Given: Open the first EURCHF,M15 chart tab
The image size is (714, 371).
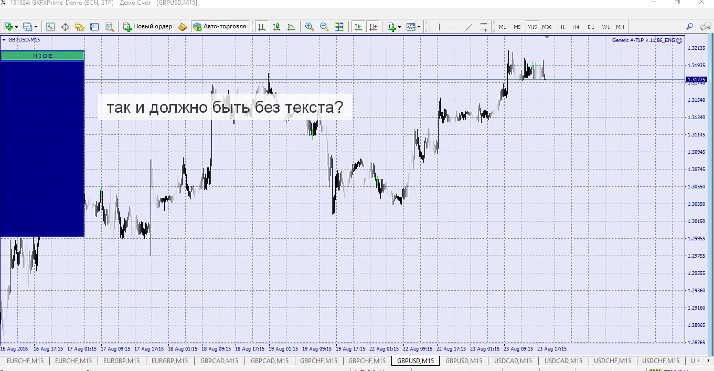Looking at the screenshot, I should click(x=26, y=361).
